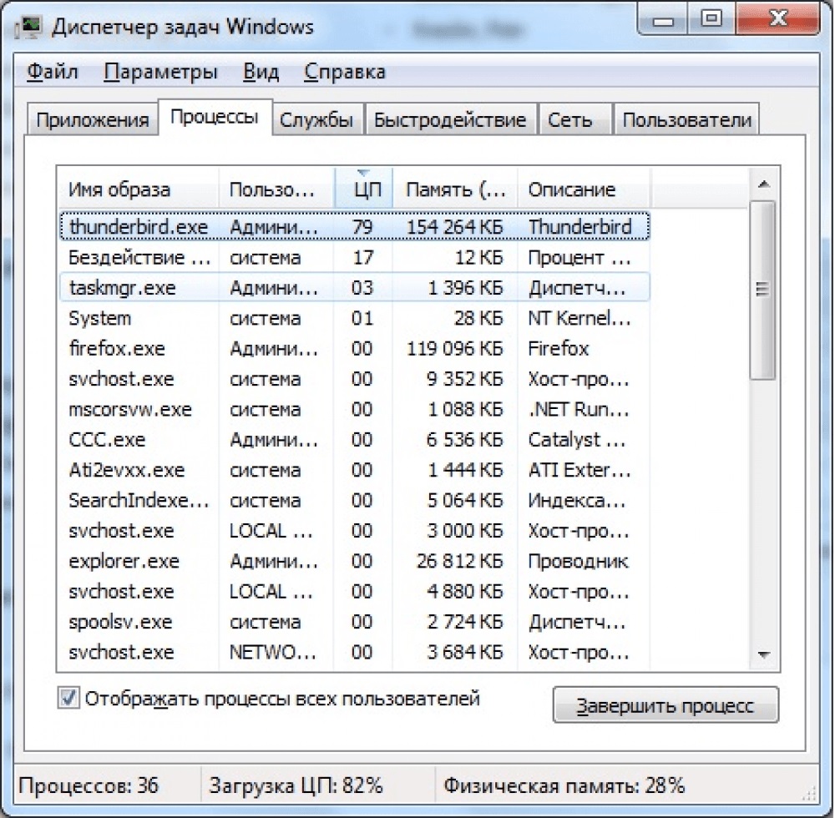Sort by Имя образа column header

tap(138, 189)
